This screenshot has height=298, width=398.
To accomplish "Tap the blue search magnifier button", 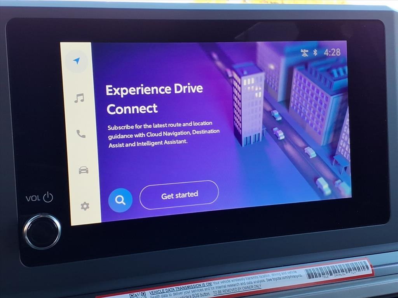I will click(120, 200).
